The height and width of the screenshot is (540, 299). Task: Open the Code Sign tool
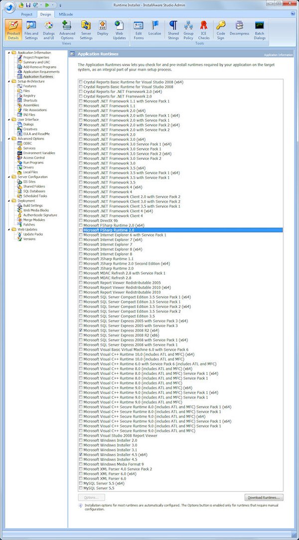pos(221,30)
